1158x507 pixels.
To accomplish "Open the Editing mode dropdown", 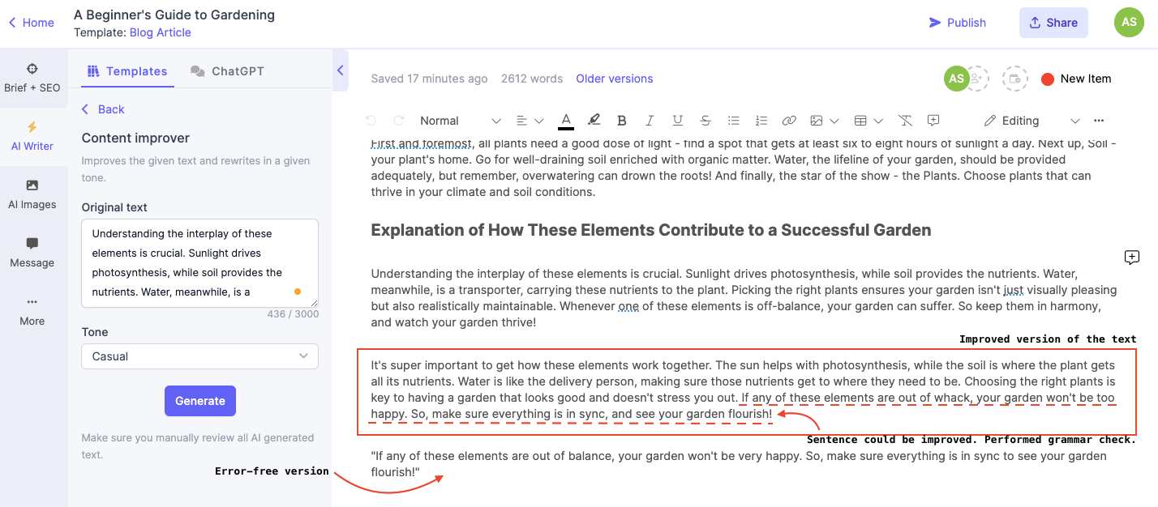I will click(x=1031, y=121).
